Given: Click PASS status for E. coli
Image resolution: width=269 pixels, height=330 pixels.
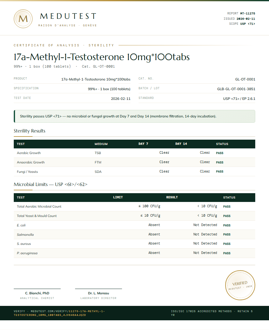Looking at the screenshot, I should pos(227,225).
